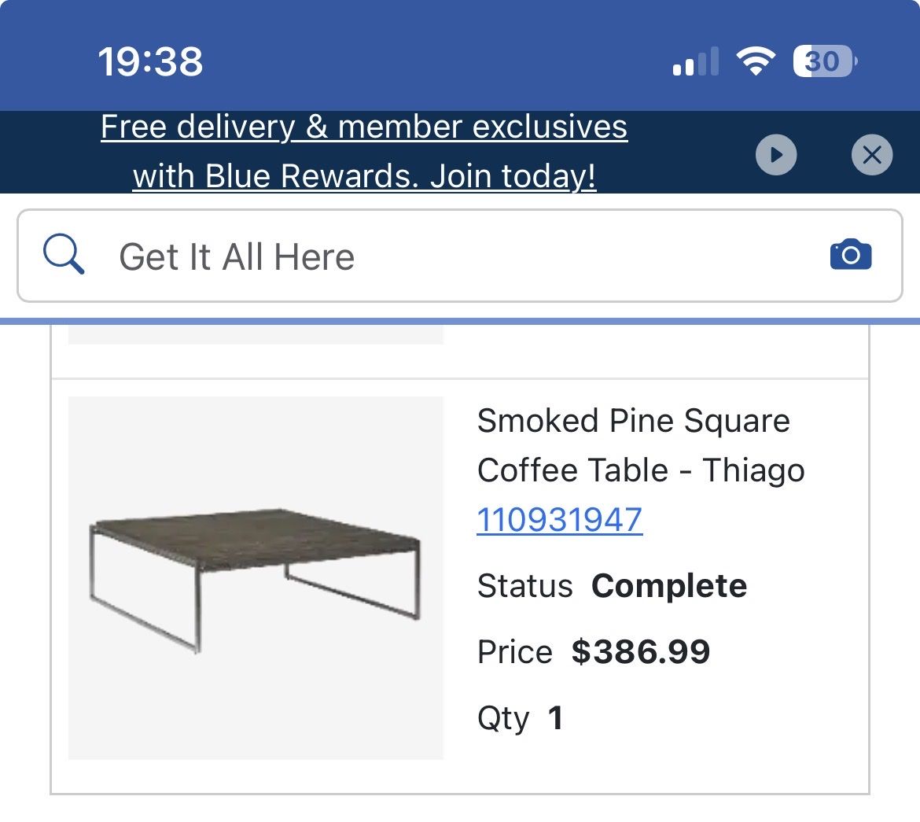
Task: Dismiss the Blue Rewards banner
Action: (871, 155)
